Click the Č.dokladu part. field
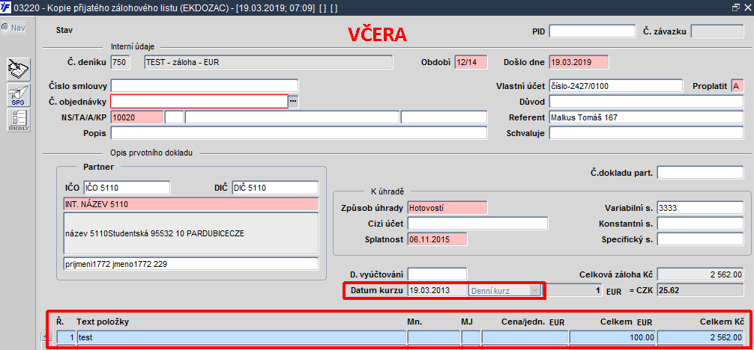Image resolution: width=754 pixels, height=350 pixels. [700, 172]
